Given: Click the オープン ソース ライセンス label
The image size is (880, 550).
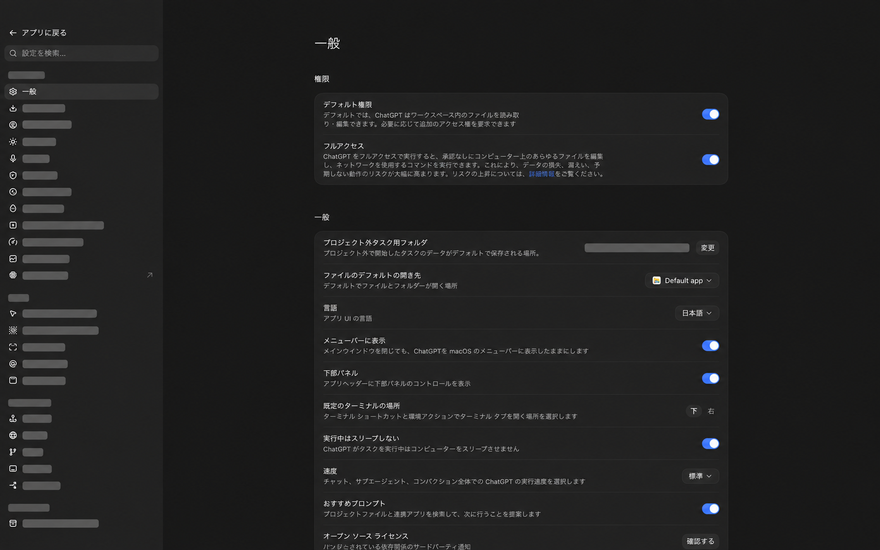Looking at the screenshot, I should pyautogui.click(x=366, y=536).
